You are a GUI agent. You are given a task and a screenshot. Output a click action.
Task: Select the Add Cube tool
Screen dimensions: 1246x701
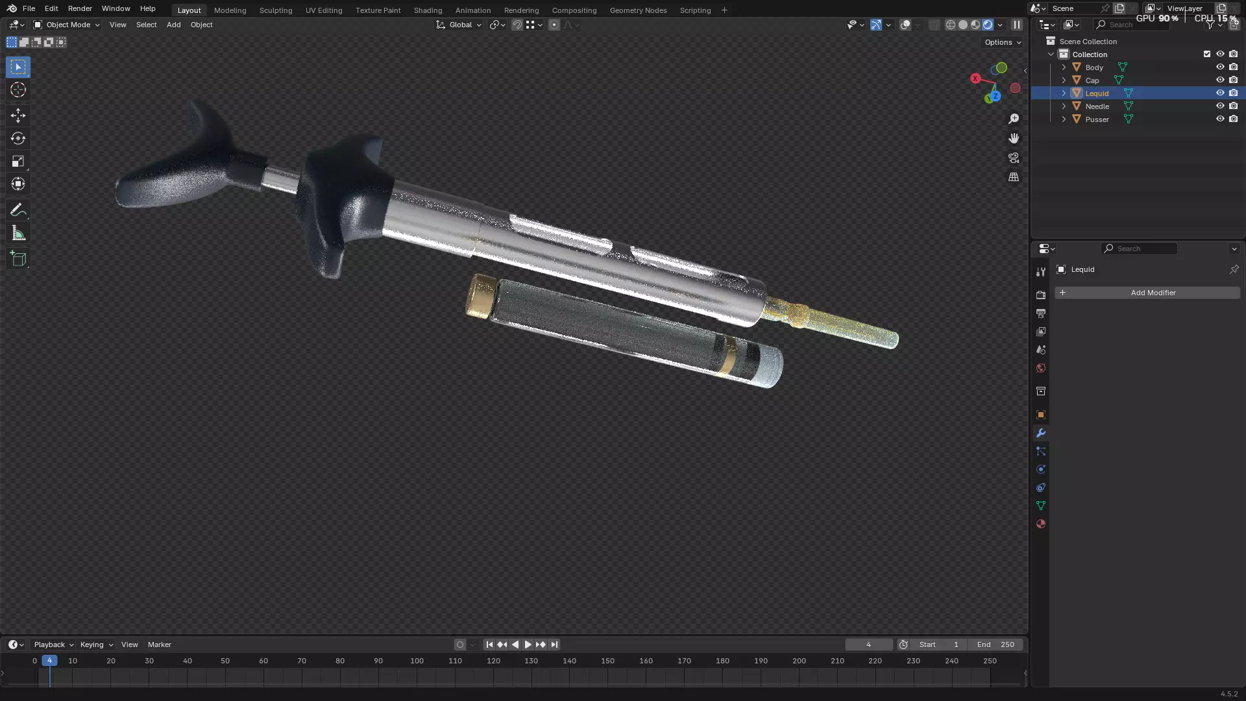click(x=18, y=259)
